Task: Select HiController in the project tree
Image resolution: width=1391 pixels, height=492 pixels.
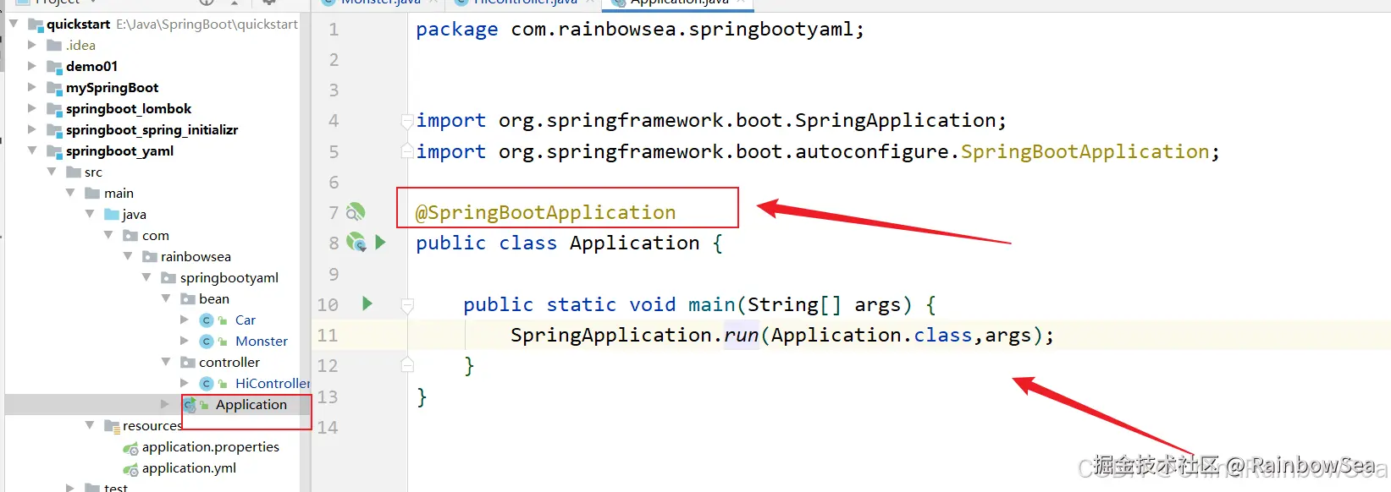Action: 273,384
